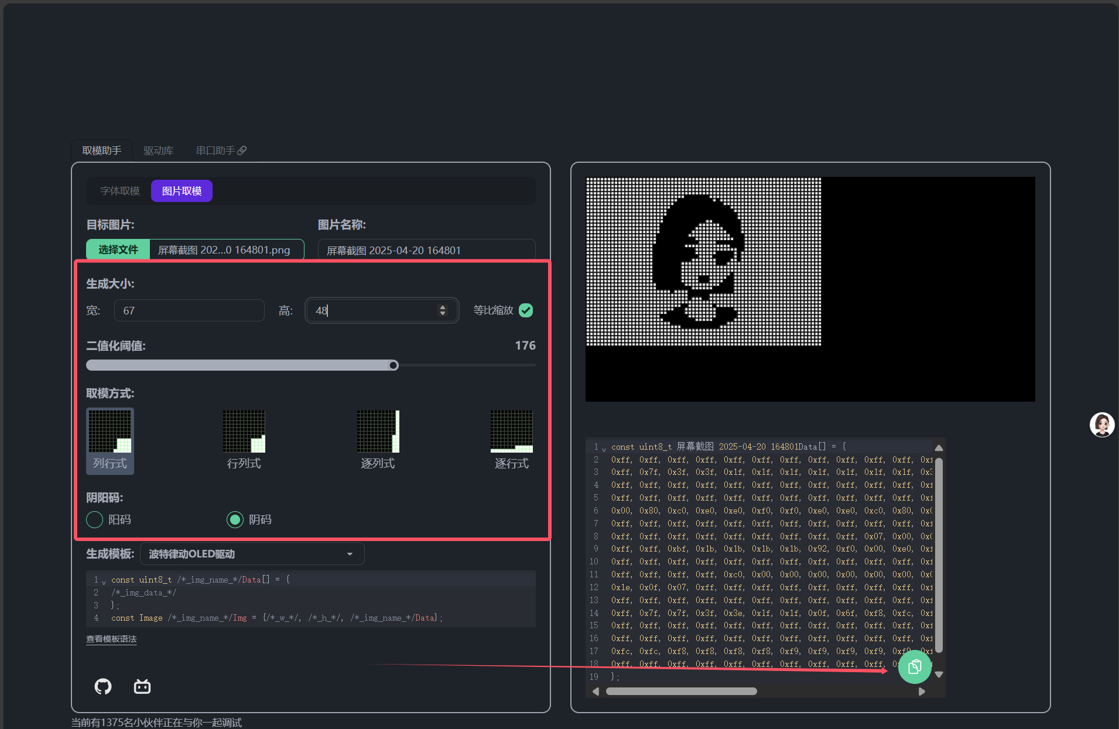Image resolution: width=1119 pixels, height=729 pixels.
Task: Click in the 宽 width input field
Action: 189,310
